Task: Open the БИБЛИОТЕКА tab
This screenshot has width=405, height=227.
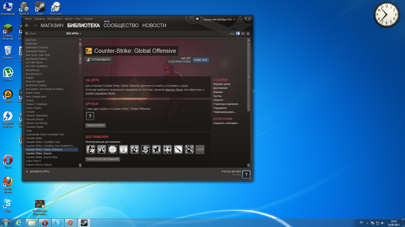Action: (84, 25)
